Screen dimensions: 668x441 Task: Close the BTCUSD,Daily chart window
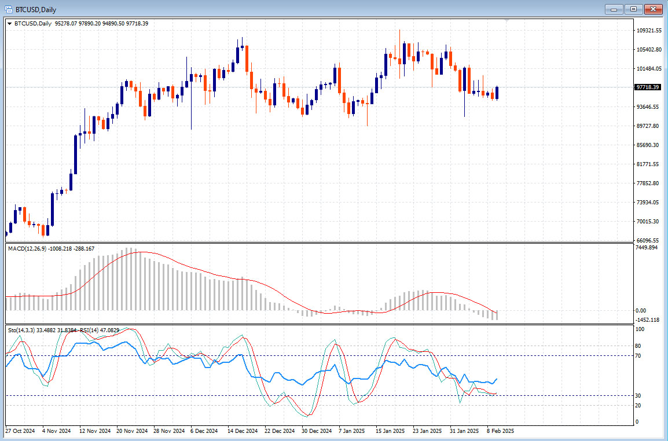tap(654, 9)
